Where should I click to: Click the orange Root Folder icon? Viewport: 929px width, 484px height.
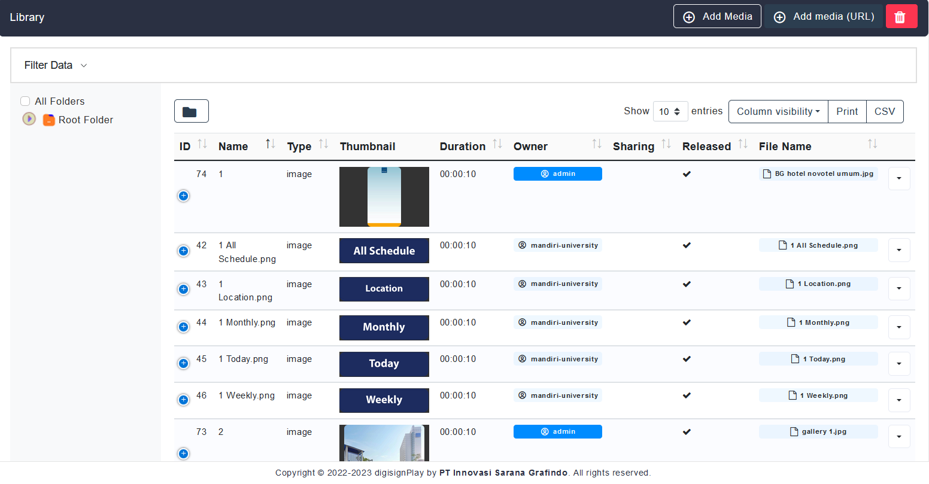(48, 120)
